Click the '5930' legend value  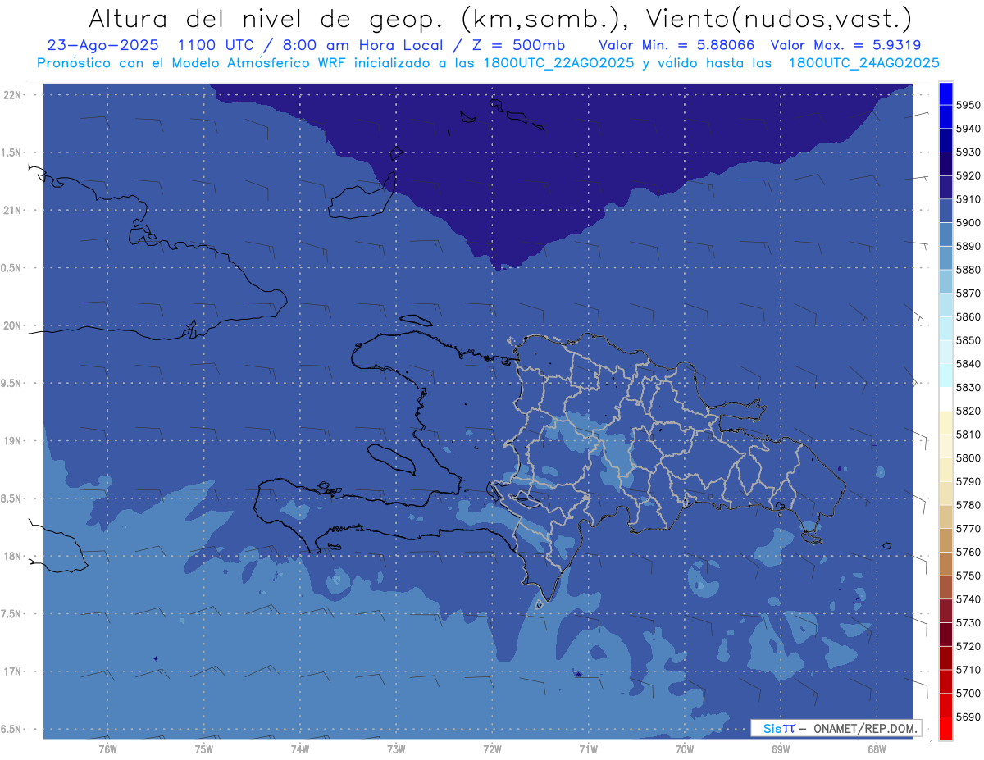click(968, 152)
